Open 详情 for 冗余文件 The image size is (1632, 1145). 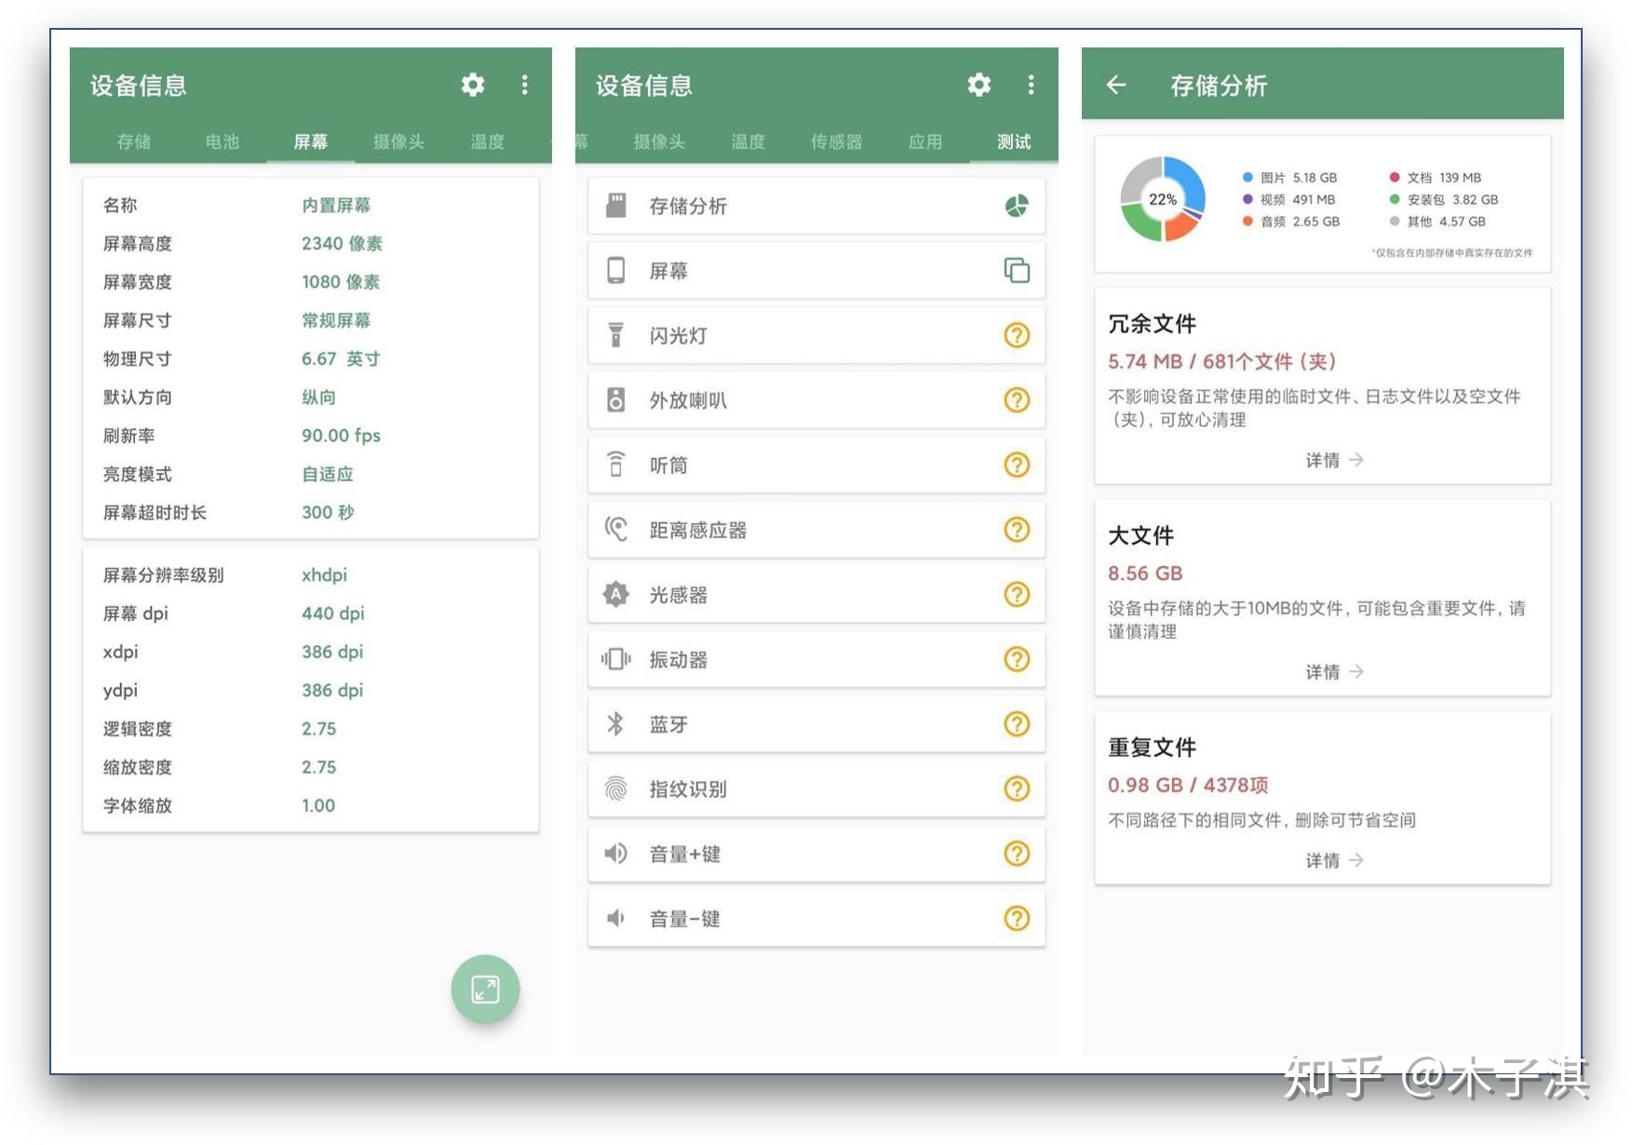click(1334, 460)
